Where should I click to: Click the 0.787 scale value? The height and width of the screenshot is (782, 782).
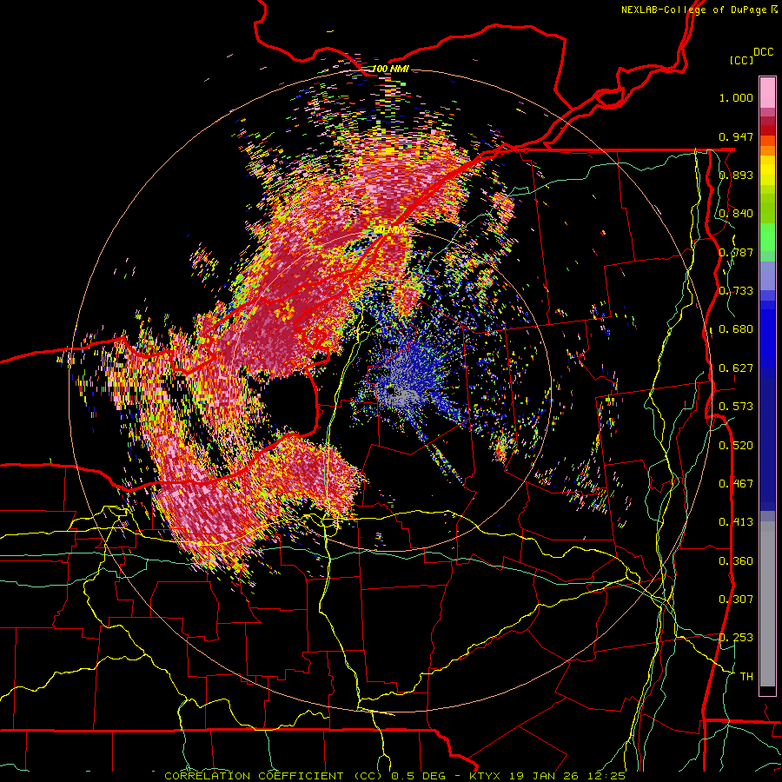pos(736,252)
